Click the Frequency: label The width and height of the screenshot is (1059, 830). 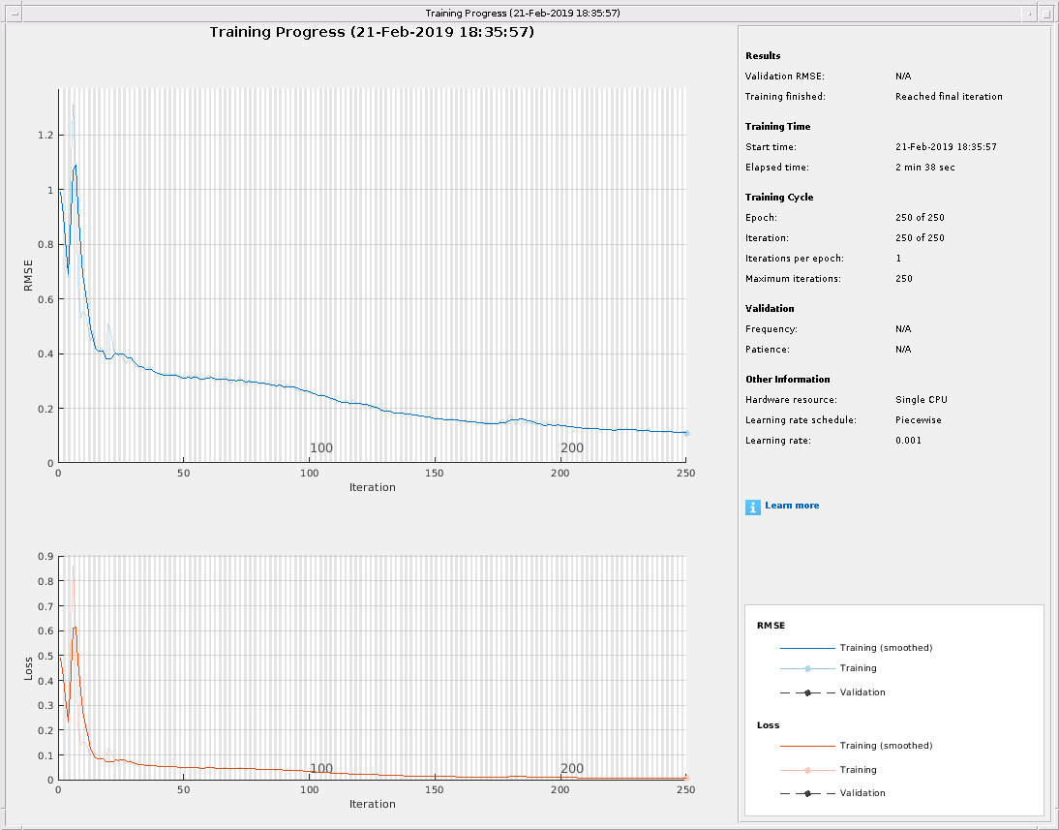coord(772,329)
